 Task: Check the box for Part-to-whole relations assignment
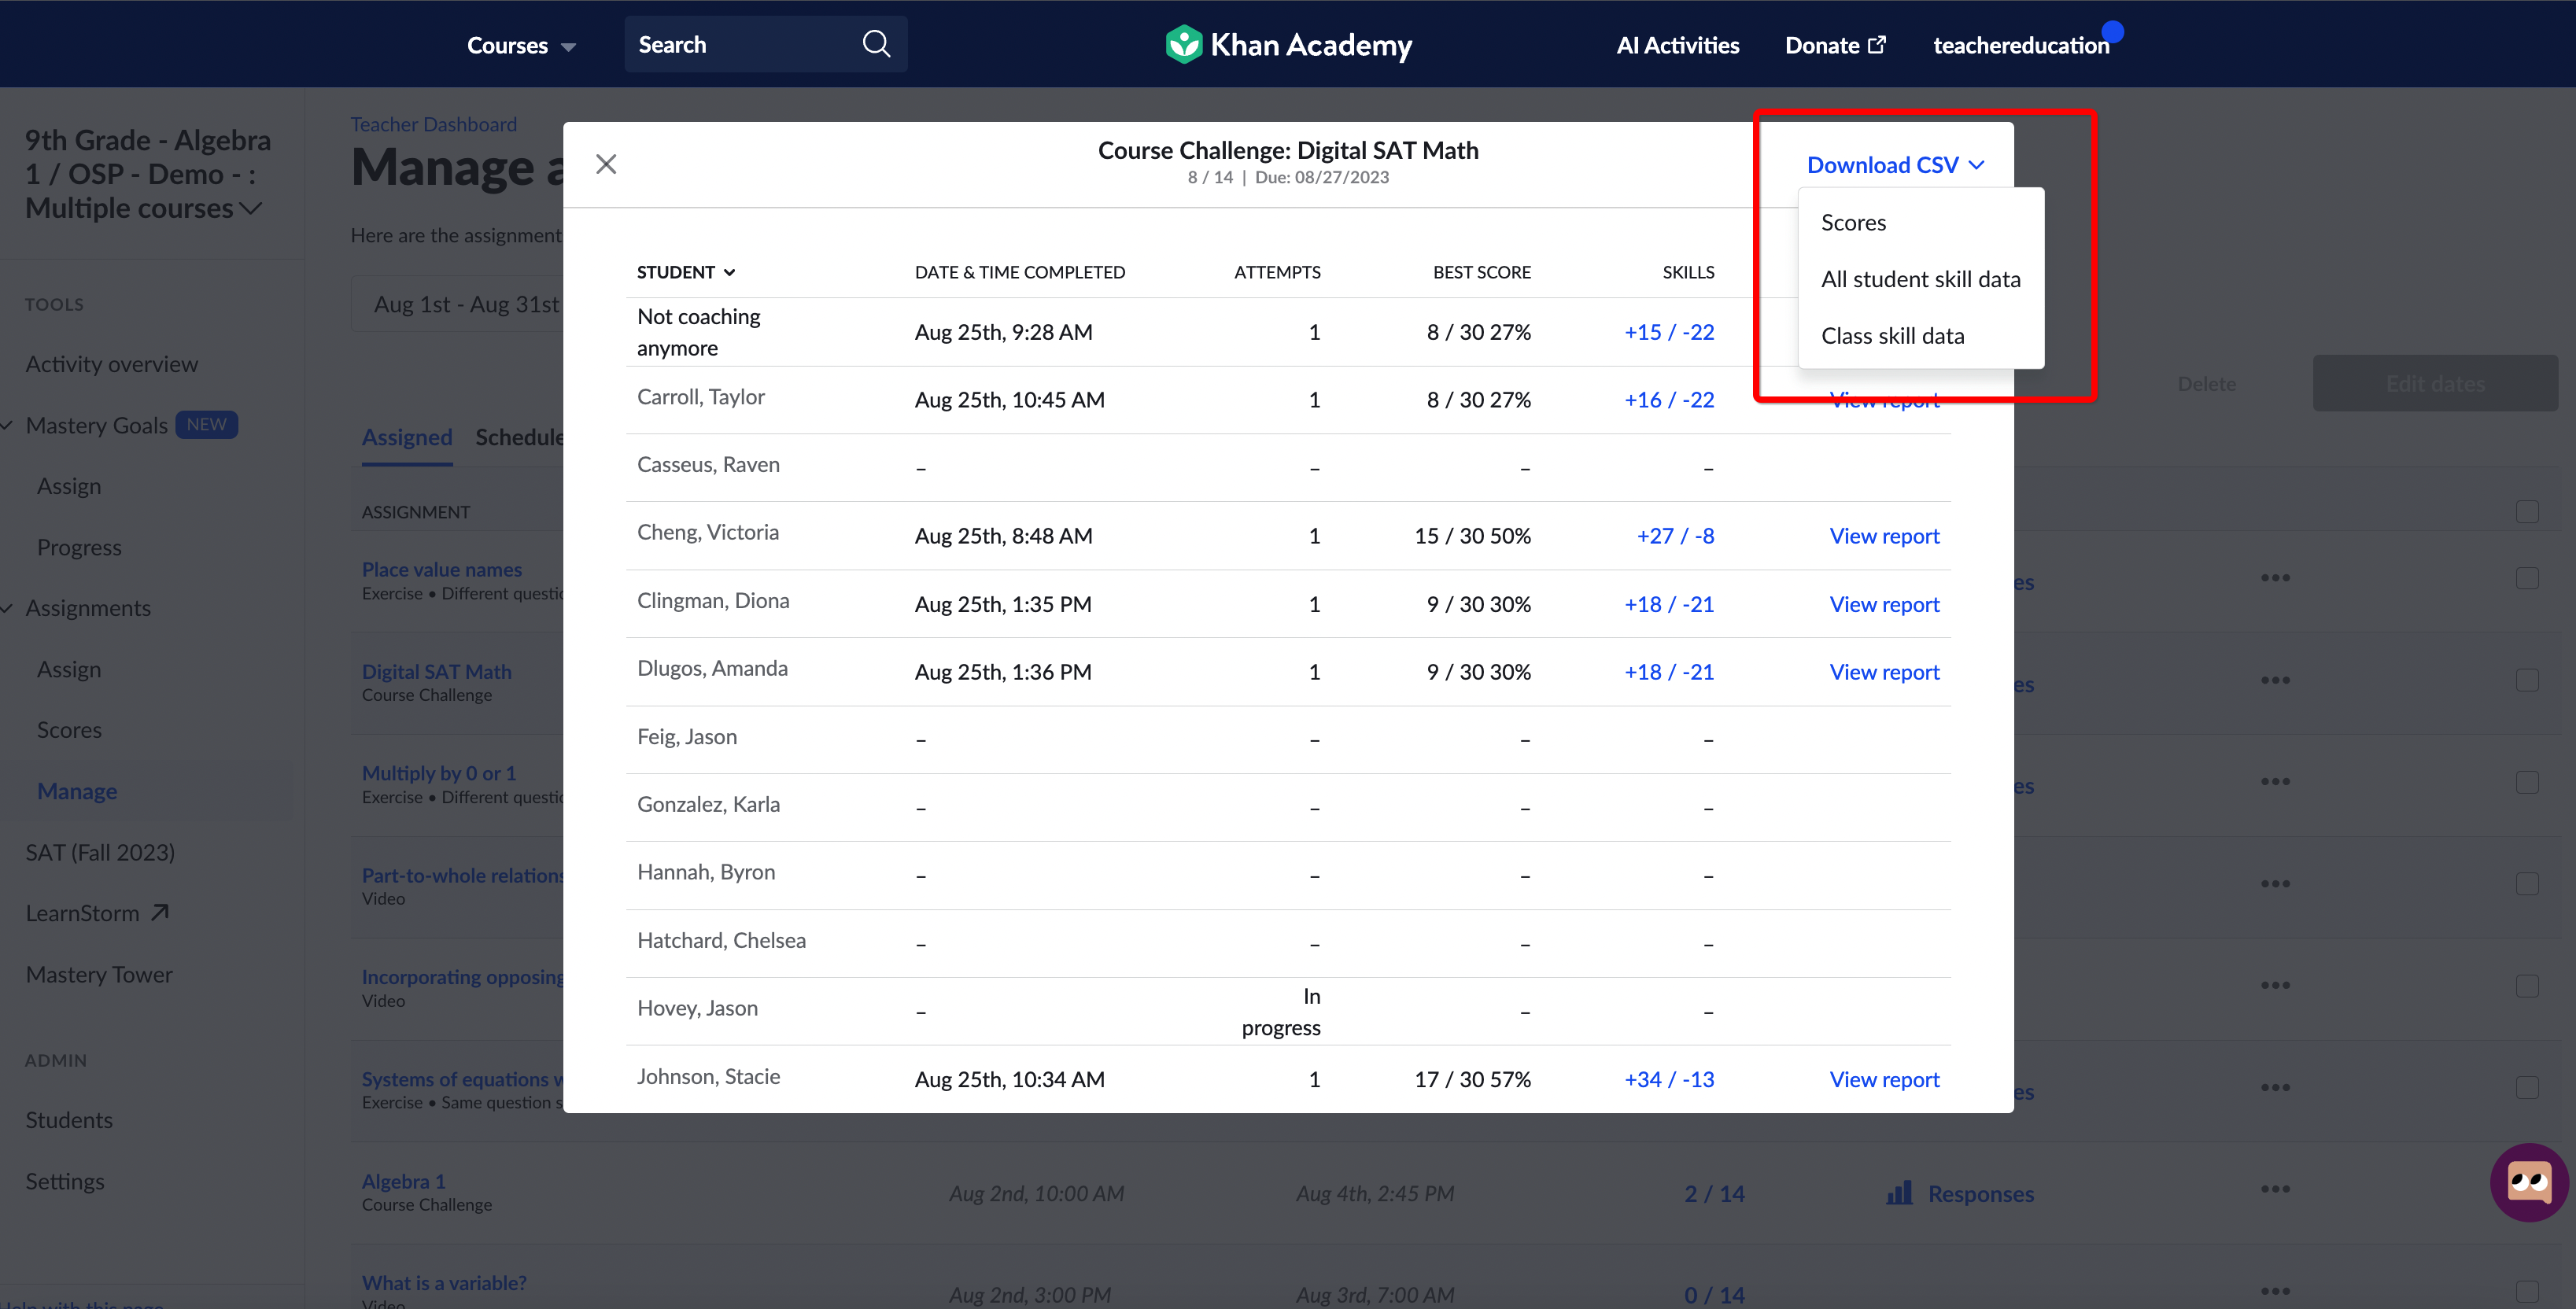tap(2527, 884)
